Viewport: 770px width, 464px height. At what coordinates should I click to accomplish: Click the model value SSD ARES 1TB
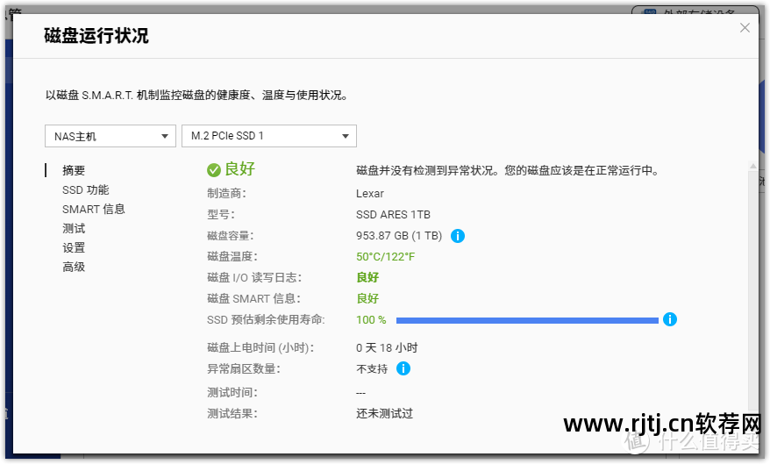(x=393, y=215)
